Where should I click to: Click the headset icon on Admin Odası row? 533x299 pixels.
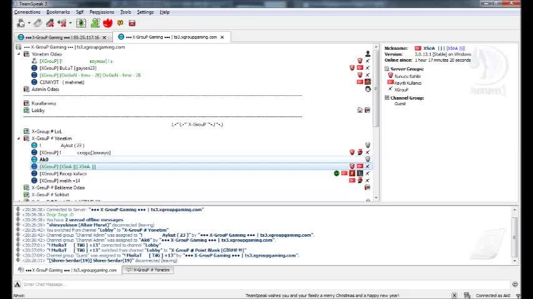click(368, 89)
